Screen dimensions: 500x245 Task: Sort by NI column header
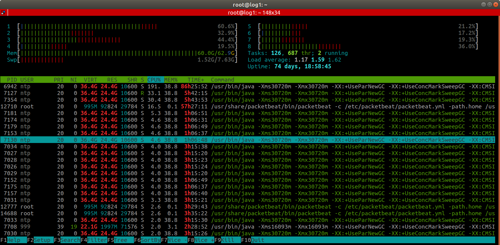(74, 80)
